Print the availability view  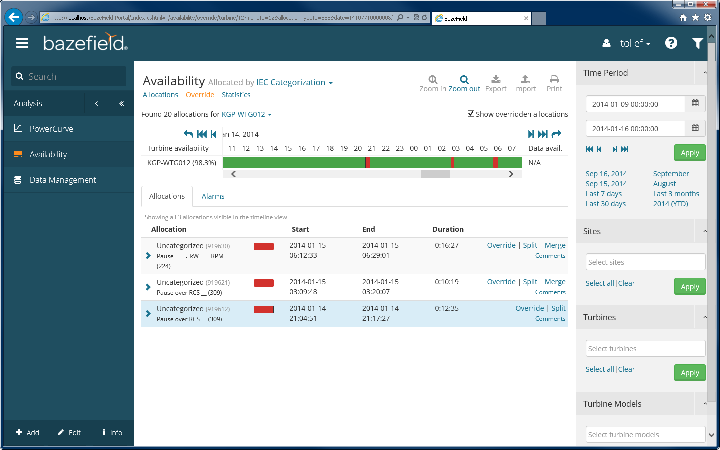click(554, 79)
